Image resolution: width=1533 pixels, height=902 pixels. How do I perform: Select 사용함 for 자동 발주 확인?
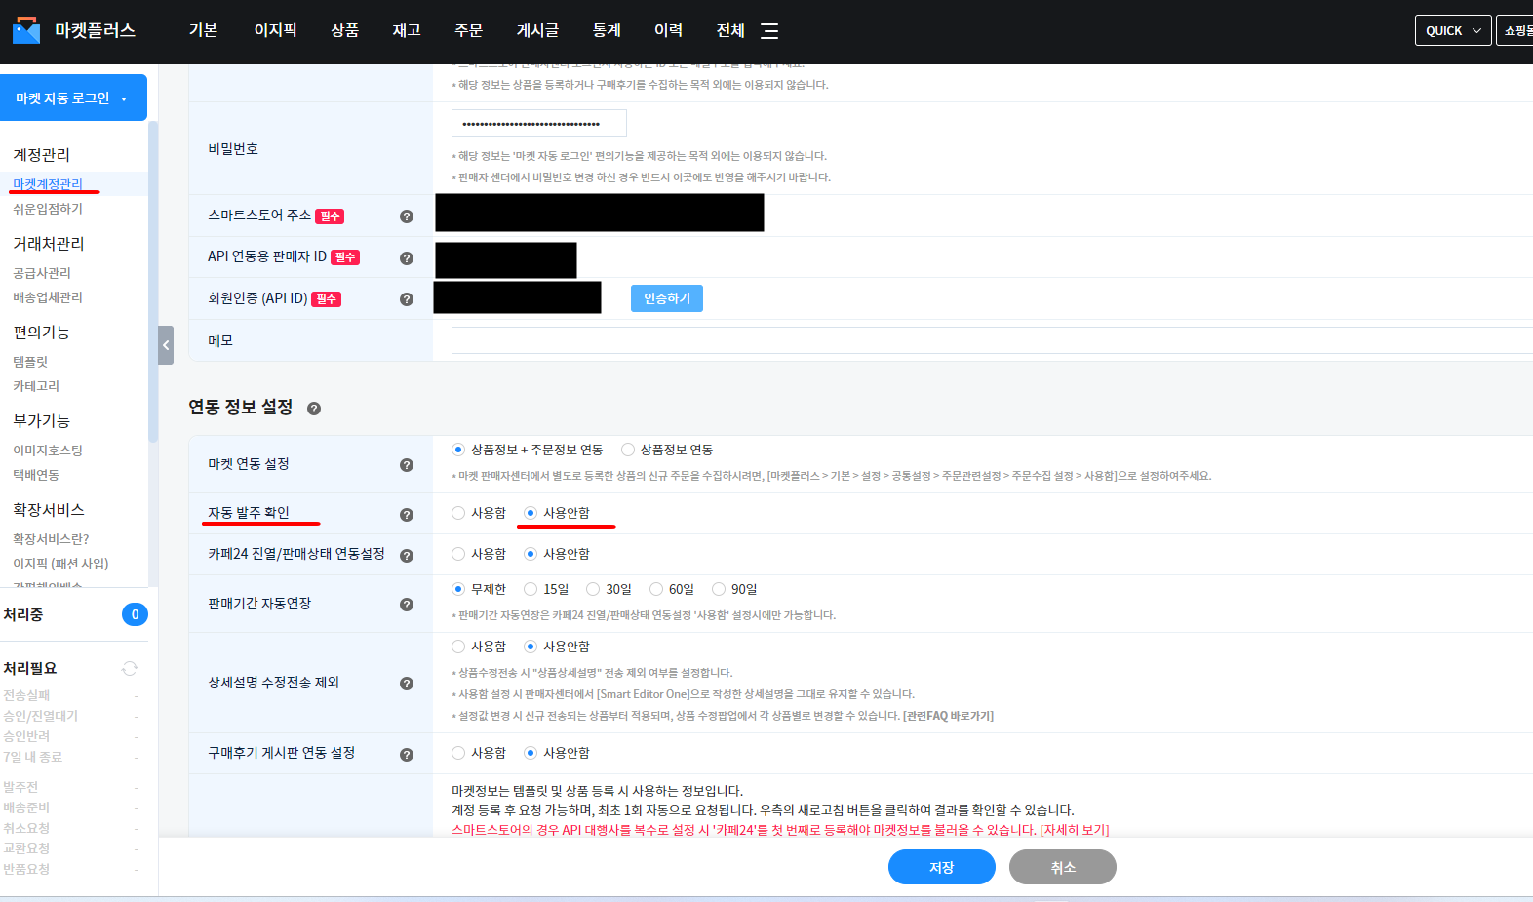(458, 513)
